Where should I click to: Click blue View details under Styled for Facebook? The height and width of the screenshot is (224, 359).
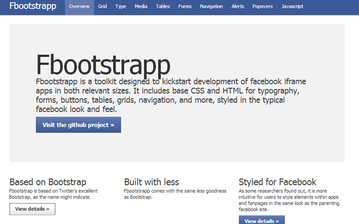point(261,220)
